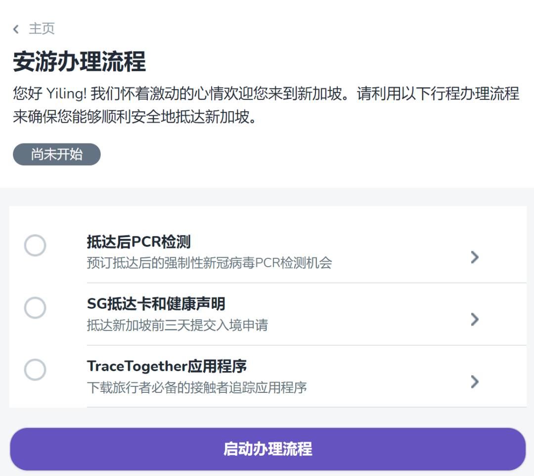This screenshot has width=534, height=476.
Task: Click the back arrow icon at top left
Action: (x=16, y=29)
